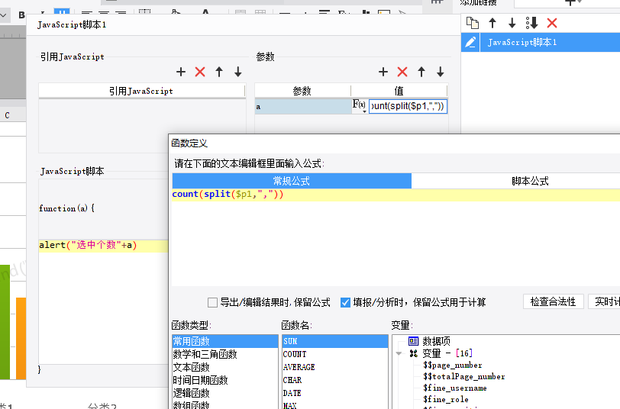This screenshot has width=620, height=409.
Task: Move referenced JavaScript up with arrow
Action: (219, 72)
